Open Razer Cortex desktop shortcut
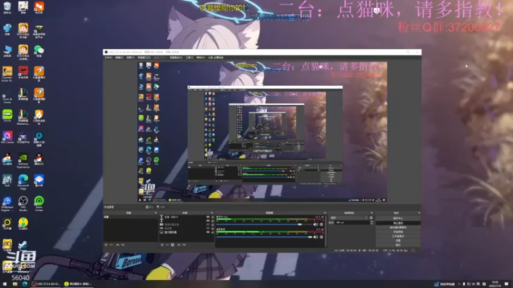The height and width of the screenshot is (288, 513). click(x=39, y=203)
